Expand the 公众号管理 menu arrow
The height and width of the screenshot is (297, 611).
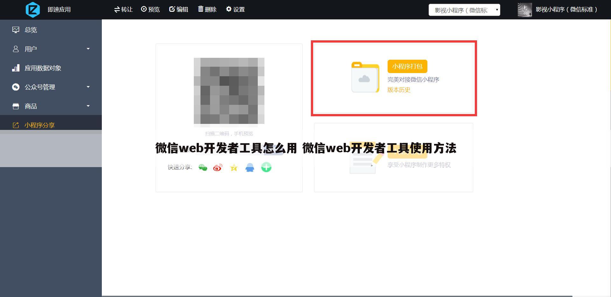click(x=88, y=87)
